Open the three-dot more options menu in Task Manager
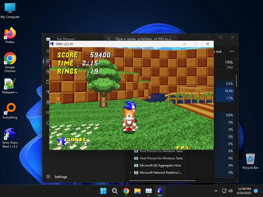The height and width of the screenshot is (197, 263). tap(231, 51)
